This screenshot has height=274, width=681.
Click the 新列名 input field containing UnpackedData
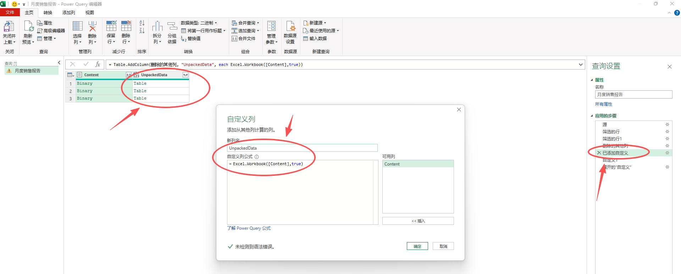coord(302,148)
